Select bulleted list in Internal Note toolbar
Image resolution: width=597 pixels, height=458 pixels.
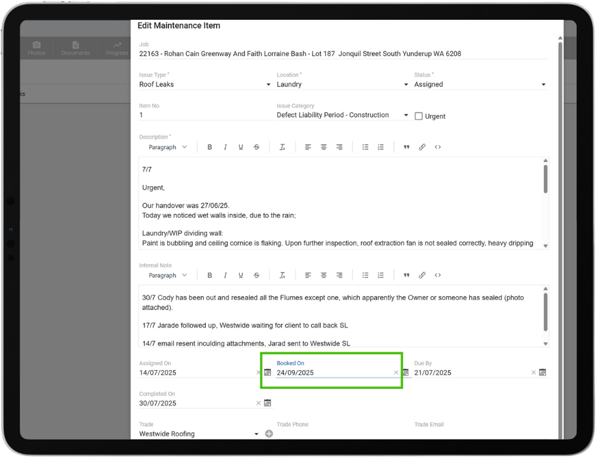[x=365, y=276]
